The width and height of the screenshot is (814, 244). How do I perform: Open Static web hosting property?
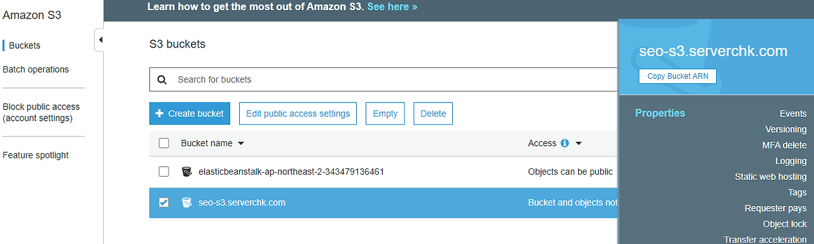771,177
